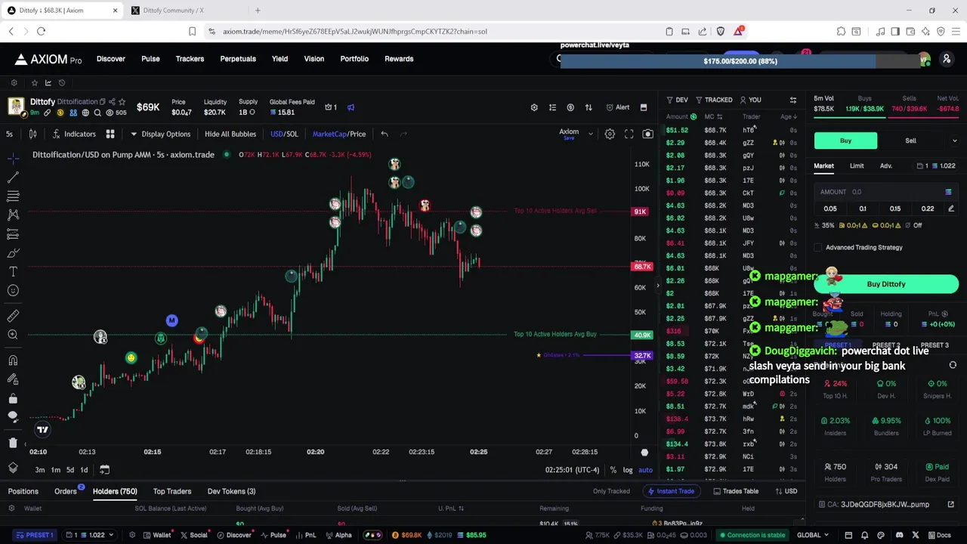
Task: Open the Pulse menu in header
Action: click(150, 59)
